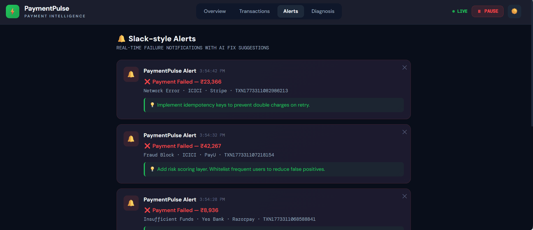
Task: Click the 'Payment Failed — ₹8,936' text
Action: [x=185, y=210]
